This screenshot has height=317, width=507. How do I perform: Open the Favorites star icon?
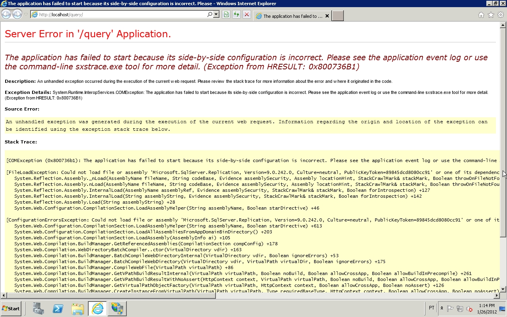(x=490, y=14)
